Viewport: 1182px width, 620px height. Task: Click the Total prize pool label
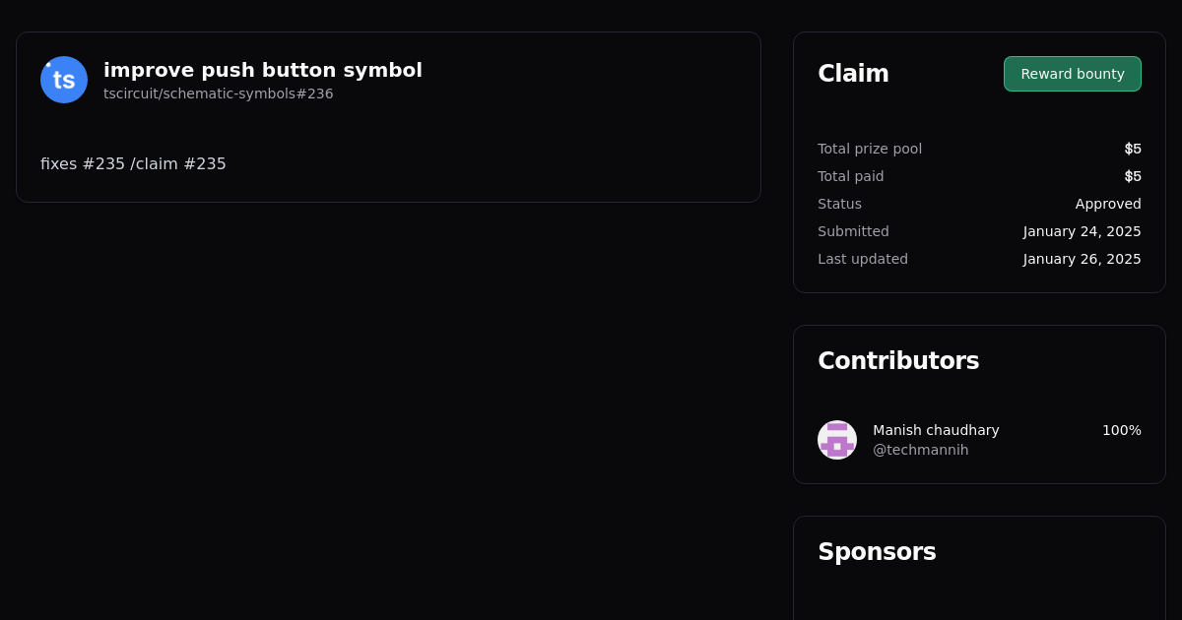870,149
